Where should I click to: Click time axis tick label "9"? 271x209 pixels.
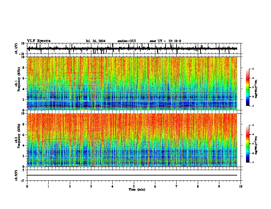point(219,186)
